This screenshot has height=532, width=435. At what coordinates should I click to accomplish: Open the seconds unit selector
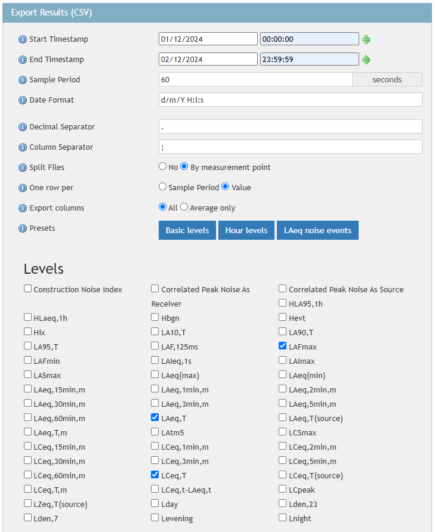click(387, 80)
